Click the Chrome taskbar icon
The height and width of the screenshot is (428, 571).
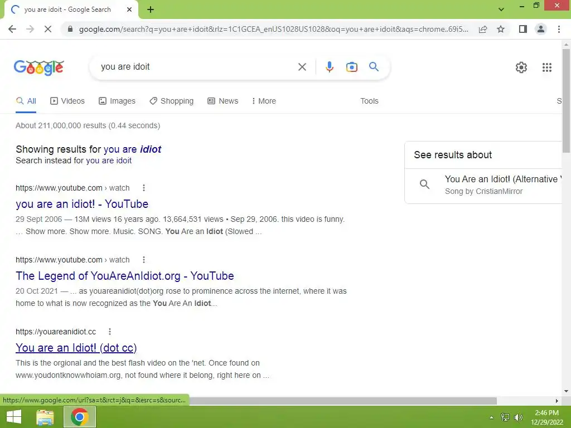coord(80,417)
